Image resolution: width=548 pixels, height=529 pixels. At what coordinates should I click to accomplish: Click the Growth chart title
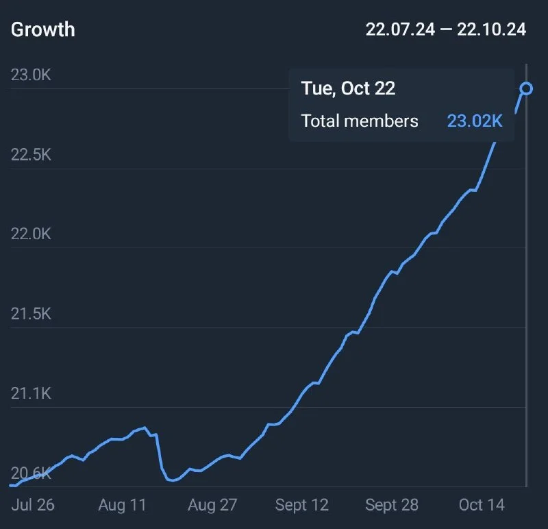coord(42,29)
